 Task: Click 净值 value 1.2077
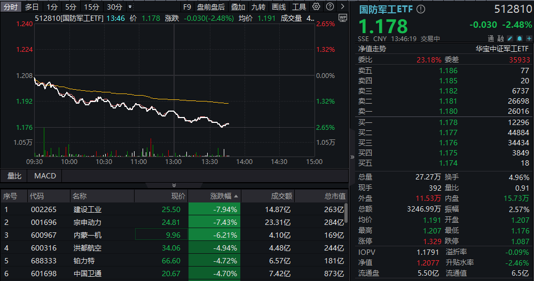pos(428,263)
